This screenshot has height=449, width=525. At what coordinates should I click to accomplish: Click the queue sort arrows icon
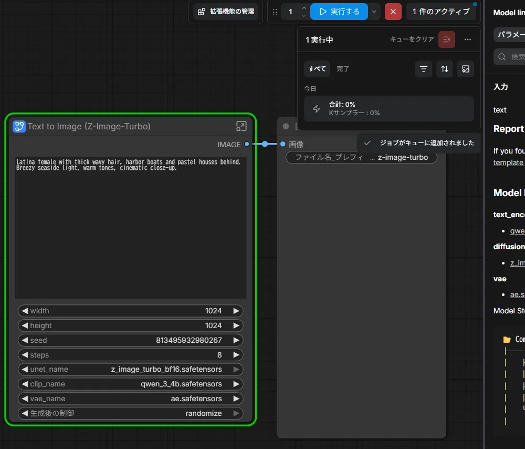click(445, 69)
